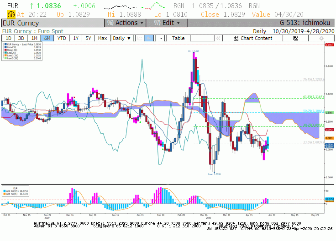
Task: Switch range to 1Y
Action: point(76,38)
